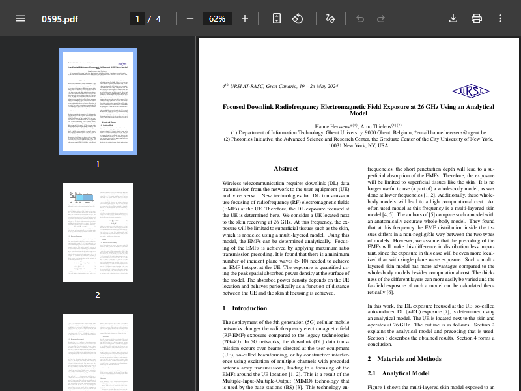Print the document
Screen dimensions: 521x391
pyautogui.click(x=477, y=18)
